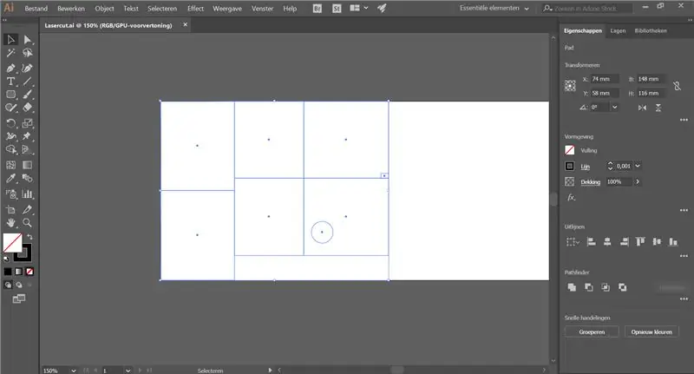694x374 pixels.
Task: Apply Unite in Pathfinder
Action: point(572,287)
